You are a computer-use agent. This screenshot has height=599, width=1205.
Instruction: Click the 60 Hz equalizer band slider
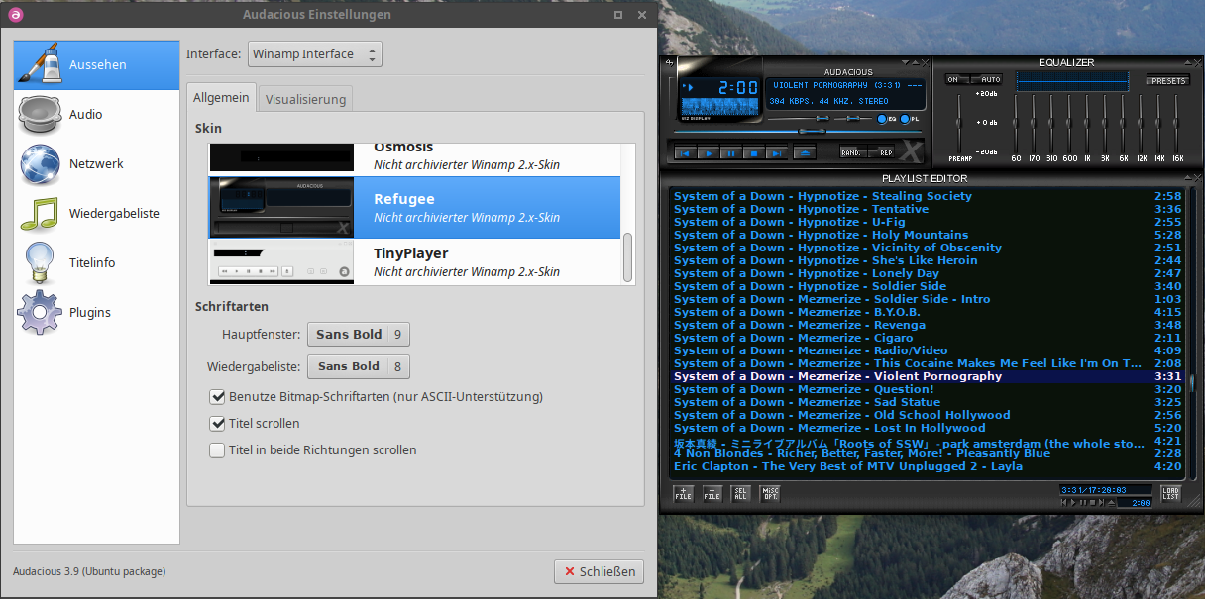[1016, 124]
